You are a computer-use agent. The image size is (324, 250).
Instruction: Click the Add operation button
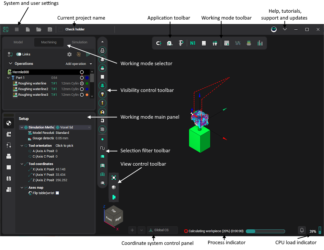pos(79,64)
